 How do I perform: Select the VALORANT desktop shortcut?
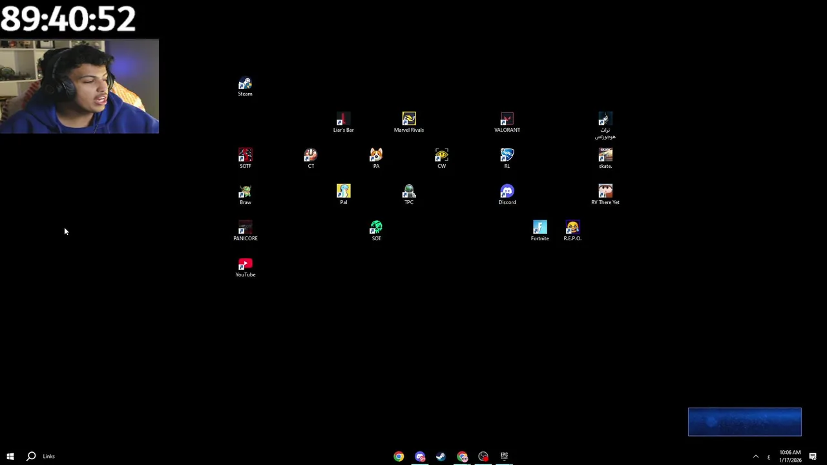coord(507,123)
